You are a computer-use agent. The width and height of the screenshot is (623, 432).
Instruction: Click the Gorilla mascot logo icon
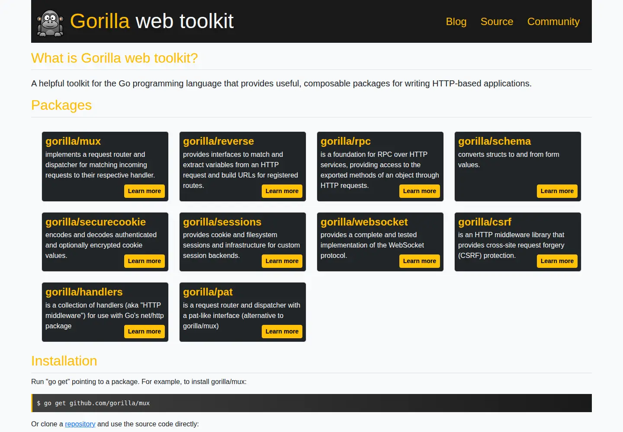point(50,23)
